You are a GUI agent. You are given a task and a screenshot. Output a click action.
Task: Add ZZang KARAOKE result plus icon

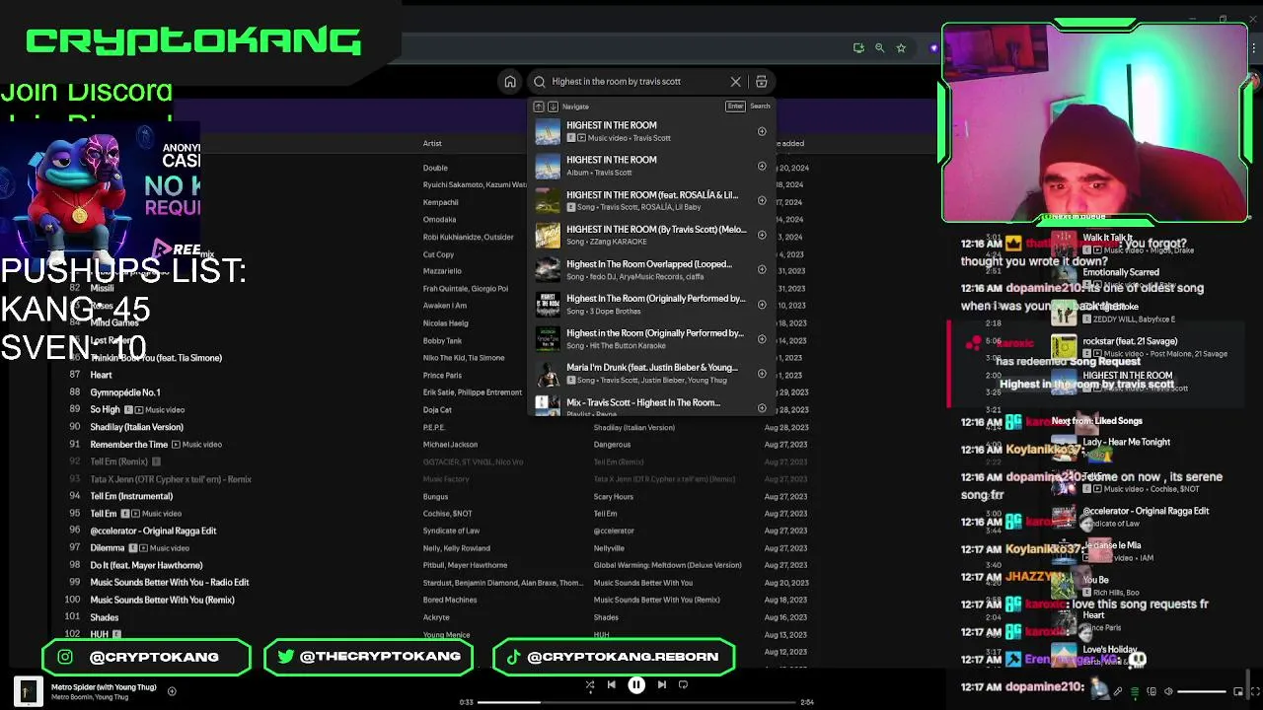pos(762,235)
